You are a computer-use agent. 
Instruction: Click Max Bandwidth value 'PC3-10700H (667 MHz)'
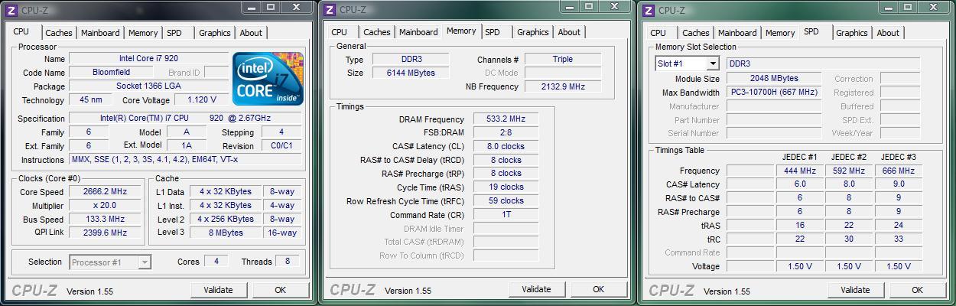(x=774, y=92)
